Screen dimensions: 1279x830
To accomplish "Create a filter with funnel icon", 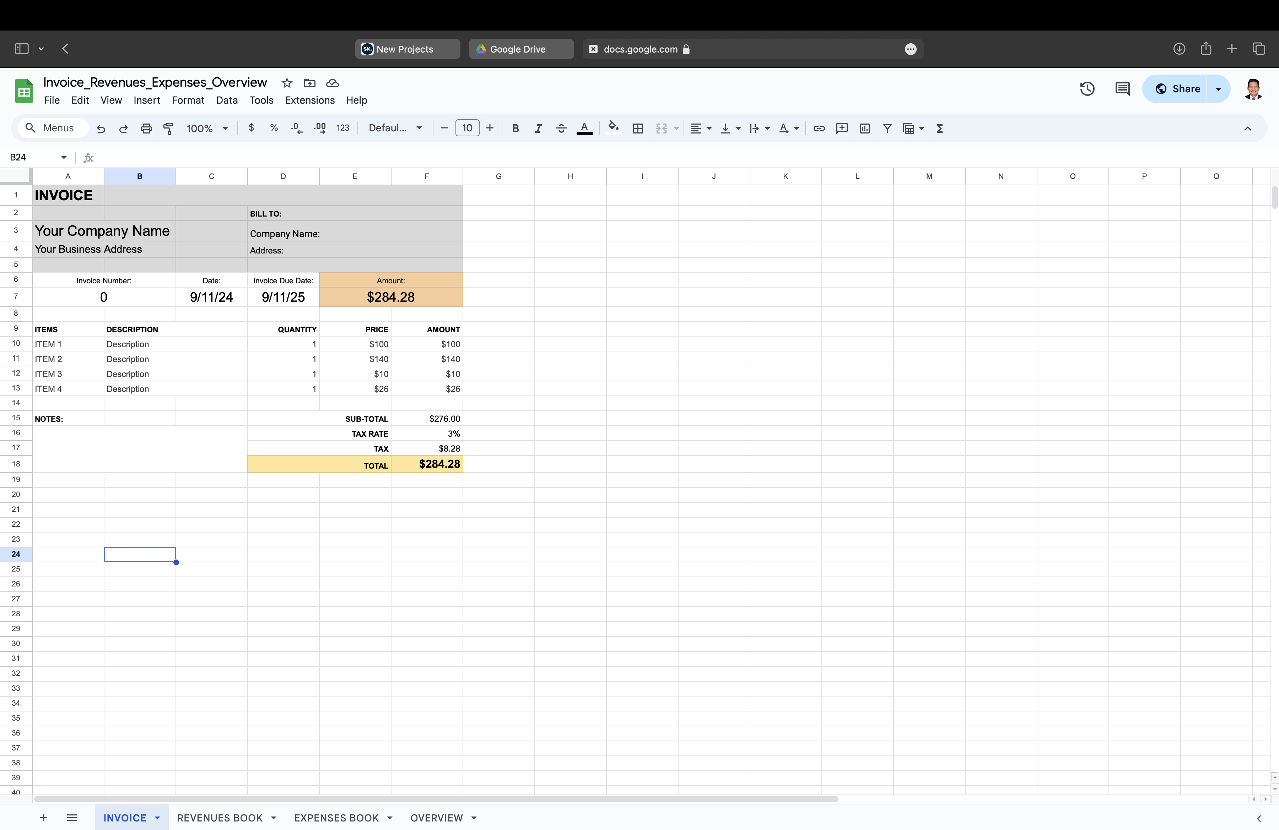I will pos(887,128).
